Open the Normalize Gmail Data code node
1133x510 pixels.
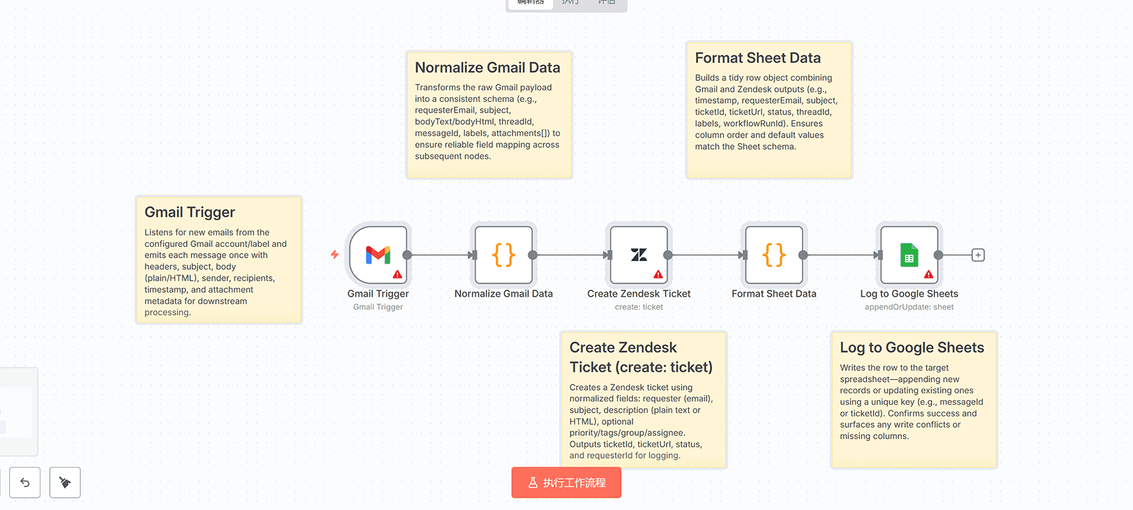point(504,255)
